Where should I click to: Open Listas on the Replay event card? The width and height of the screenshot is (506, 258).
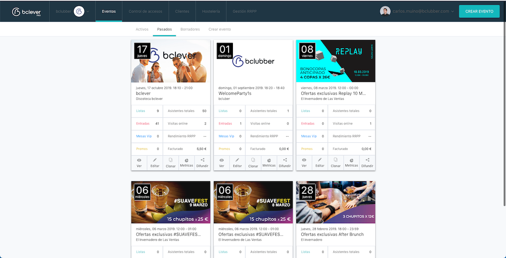click(x=306, y=111)
